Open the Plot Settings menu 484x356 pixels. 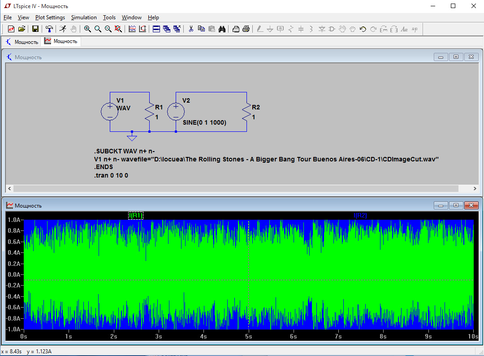[x=50, y=17]
